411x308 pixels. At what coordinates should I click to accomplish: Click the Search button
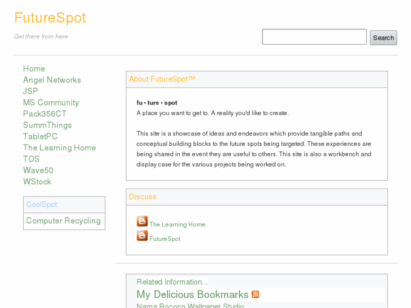[383, 38]
